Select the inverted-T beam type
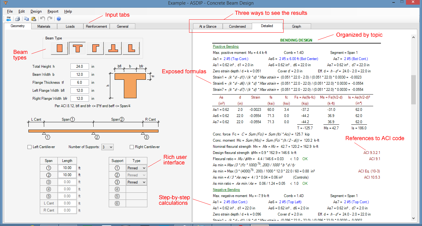Viewport: 422px width, 226px height. click(x=113, y=48)
